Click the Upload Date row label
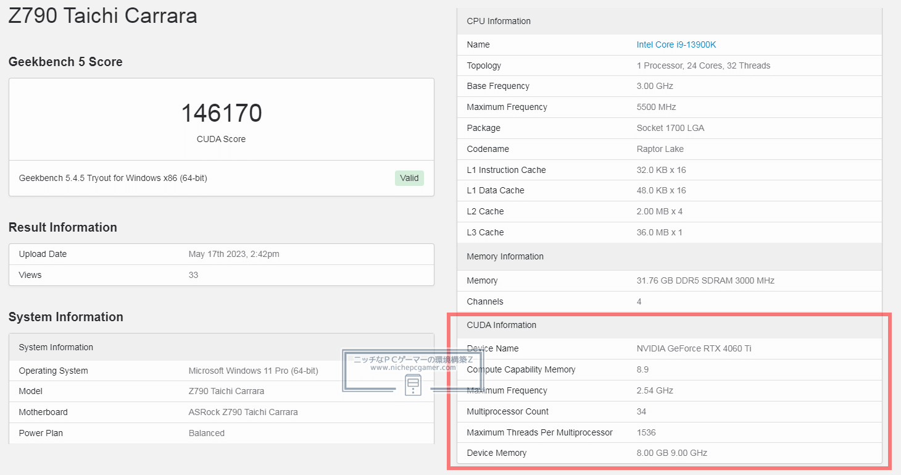This screenshot has height=475, width=901. click(x=43, y=254)
